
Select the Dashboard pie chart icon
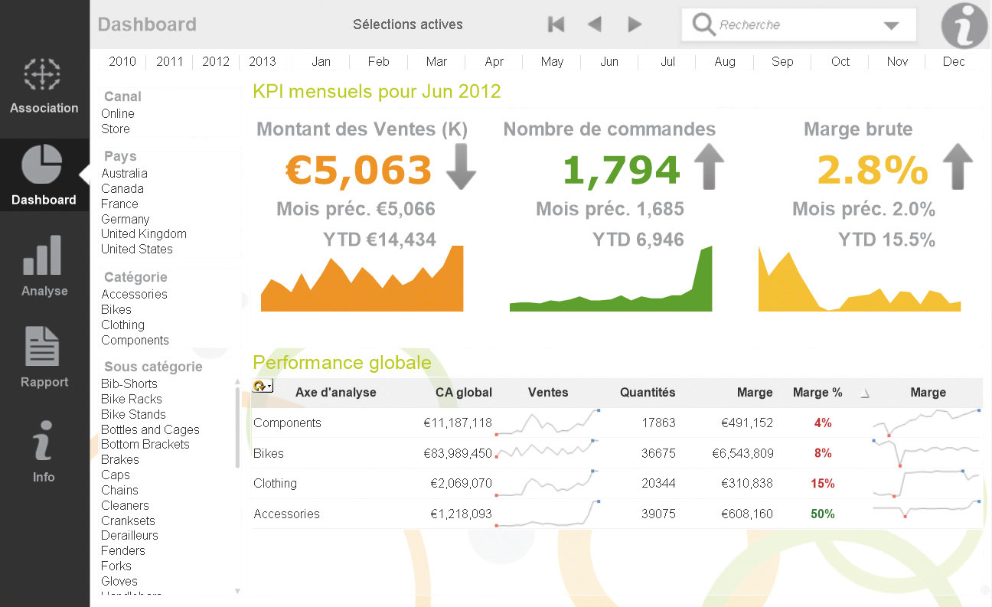point(42,164)
